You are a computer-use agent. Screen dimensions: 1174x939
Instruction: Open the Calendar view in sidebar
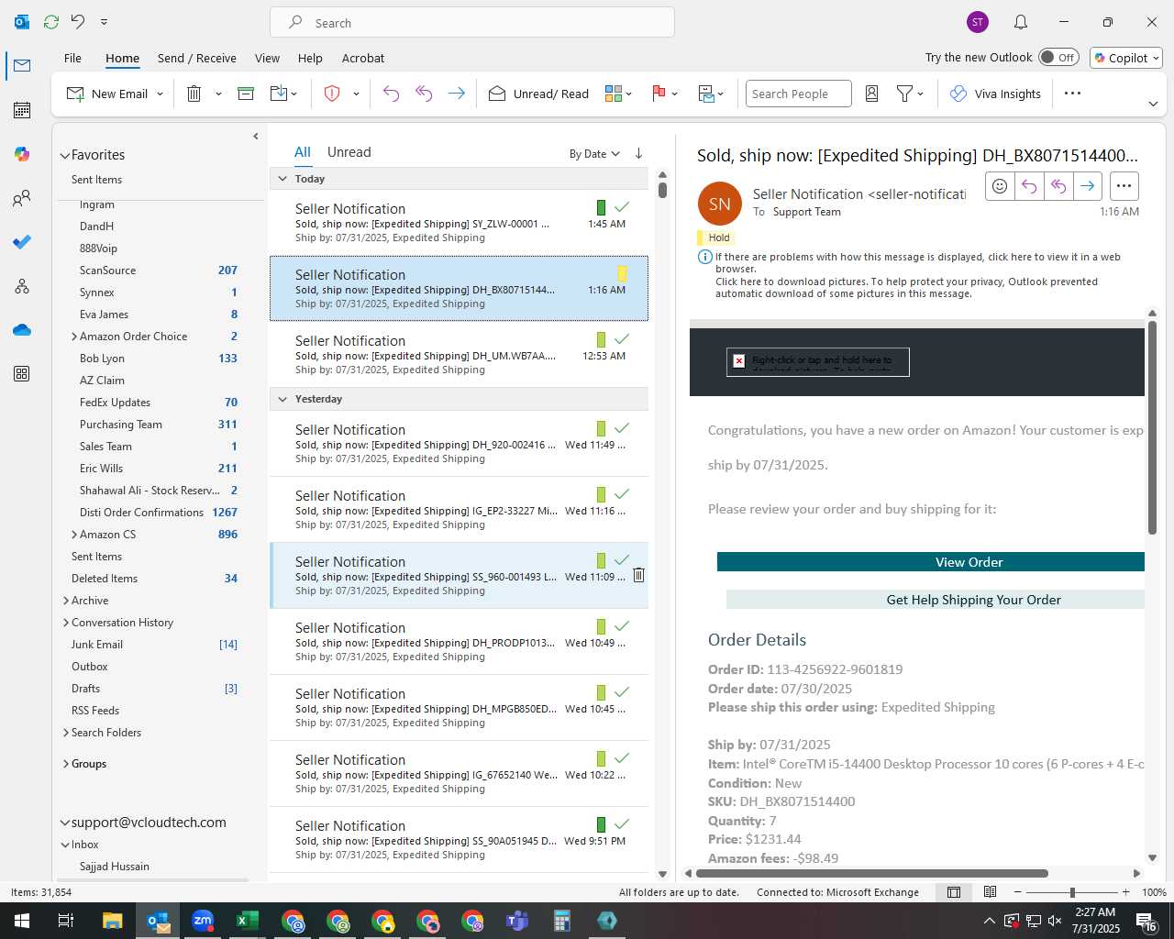tap(22, 110)
